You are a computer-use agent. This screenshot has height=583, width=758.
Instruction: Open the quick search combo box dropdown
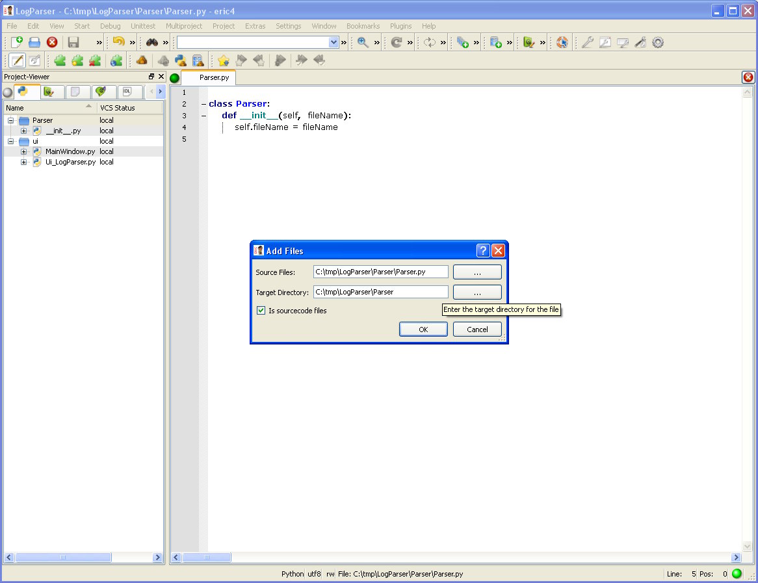click(333, 42)
